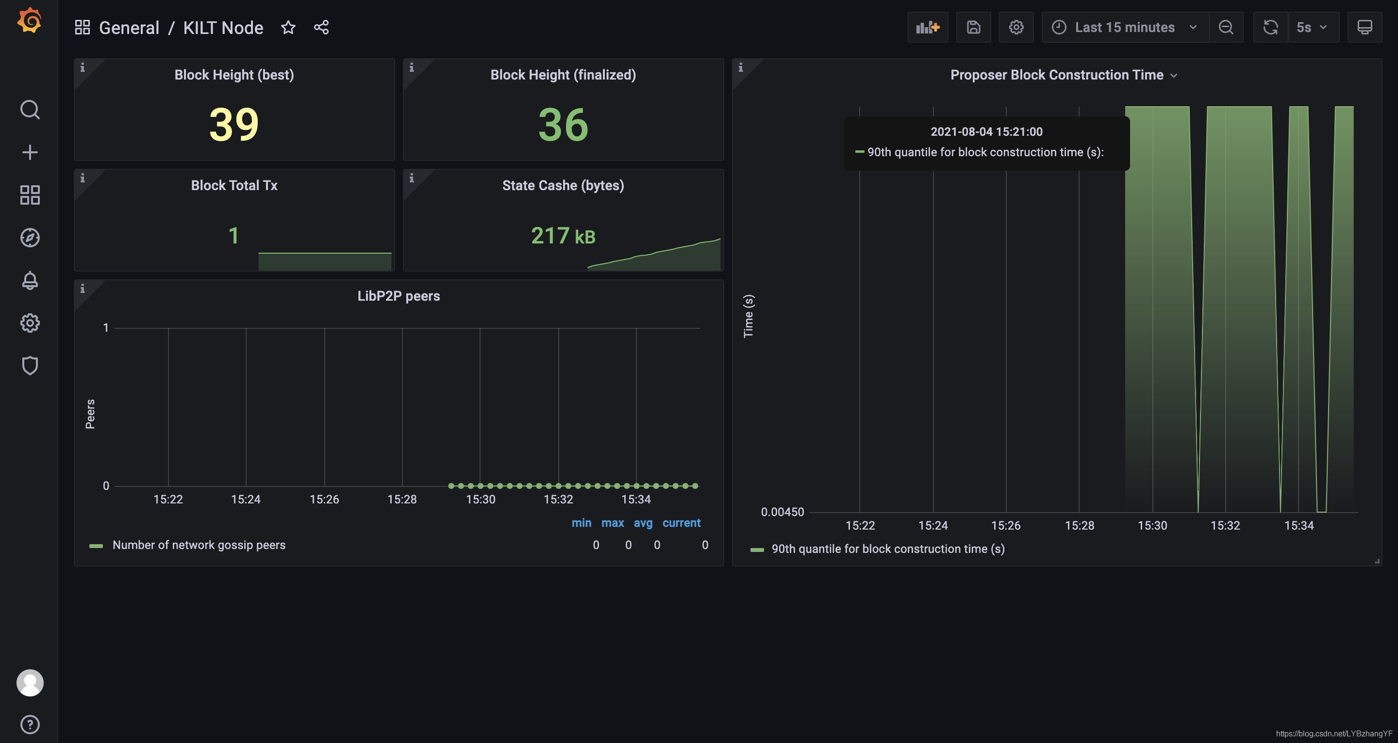The image size is (1398, 743).
Task: Star the KILT Node dashboard
Action: pos(288,27)
